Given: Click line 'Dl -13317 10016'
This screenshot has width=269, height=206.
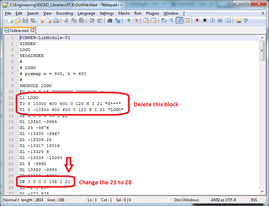Looking at the screenshot, I should click(40, 145).
